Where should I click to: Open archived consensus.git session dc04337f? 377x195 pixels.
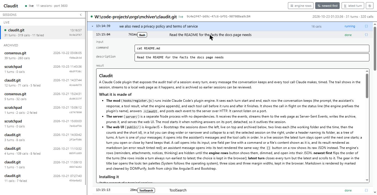43,96
